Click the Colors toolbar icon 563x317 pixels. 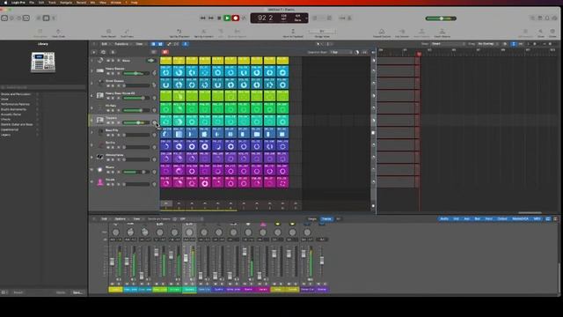click(x=552, y=33)
